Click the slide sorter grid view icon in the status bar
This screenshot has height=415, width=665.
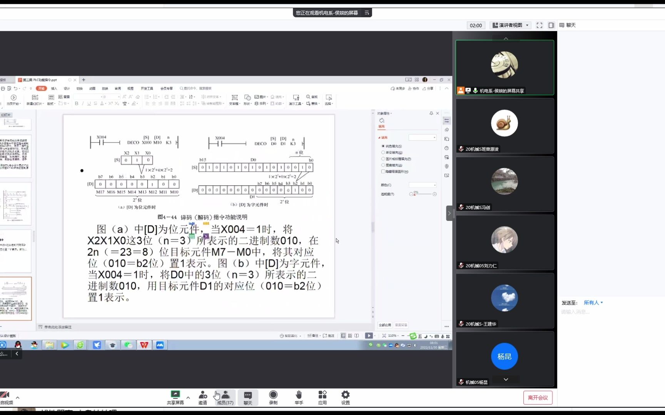[x=350, y=335]
